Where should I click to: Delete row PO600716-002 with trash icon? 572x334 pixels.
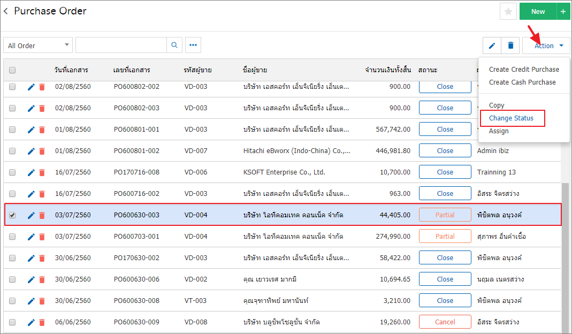[x=42, y=194]
